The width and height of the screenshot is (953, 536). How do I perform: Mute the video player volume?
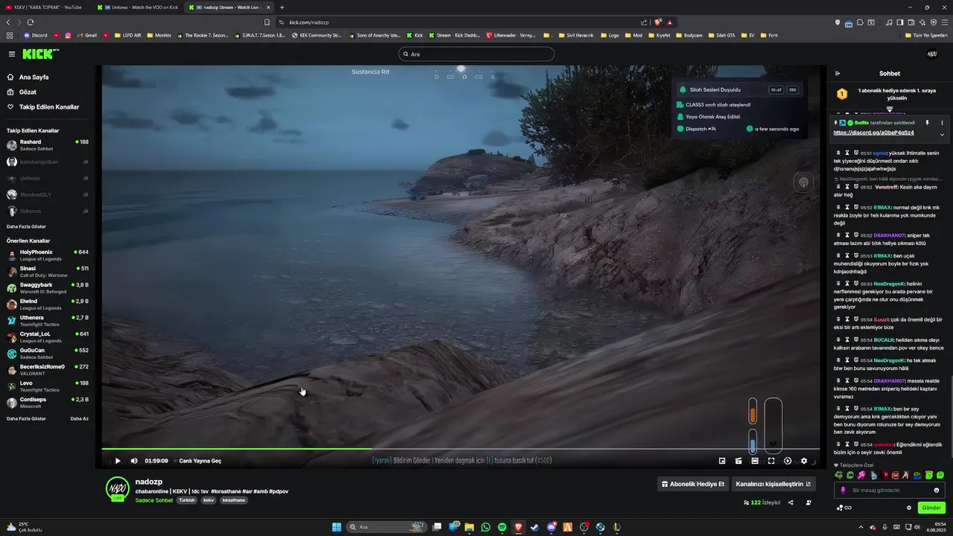134,461
